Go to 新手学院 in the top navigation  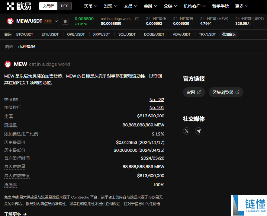[220, 6]
